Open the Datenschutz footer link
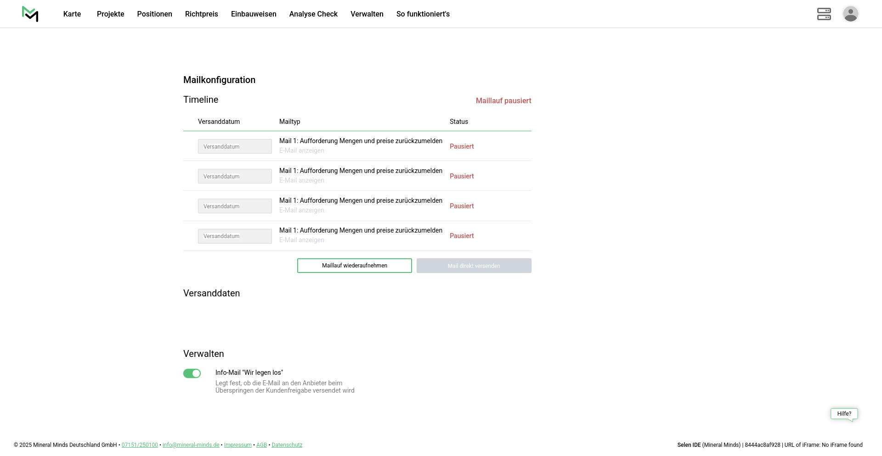Image resolution: width=882 pixels, height=456 pixels. click(287, 445)
